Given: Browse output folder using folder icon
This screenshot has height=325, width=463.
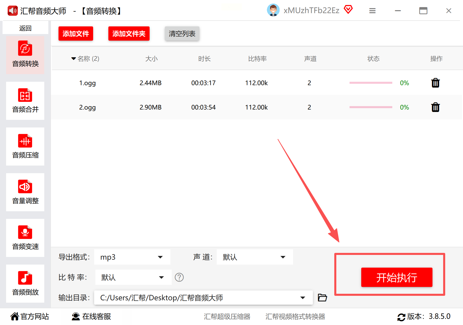Looking at the screenshot, I should click(x=322, y=298).
